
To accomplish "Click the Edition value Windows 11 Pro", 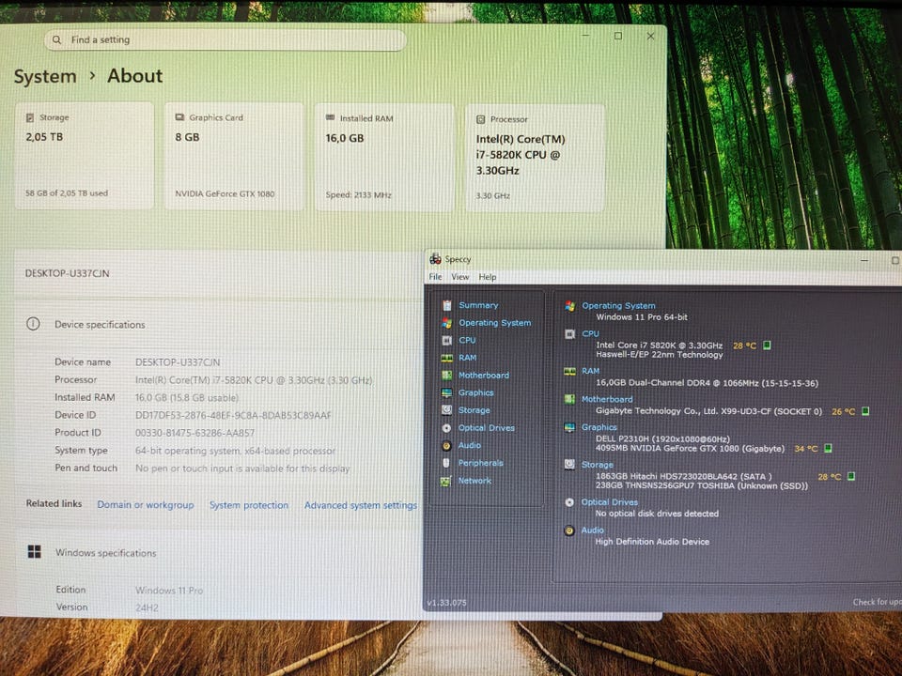I will coord(169,591).
